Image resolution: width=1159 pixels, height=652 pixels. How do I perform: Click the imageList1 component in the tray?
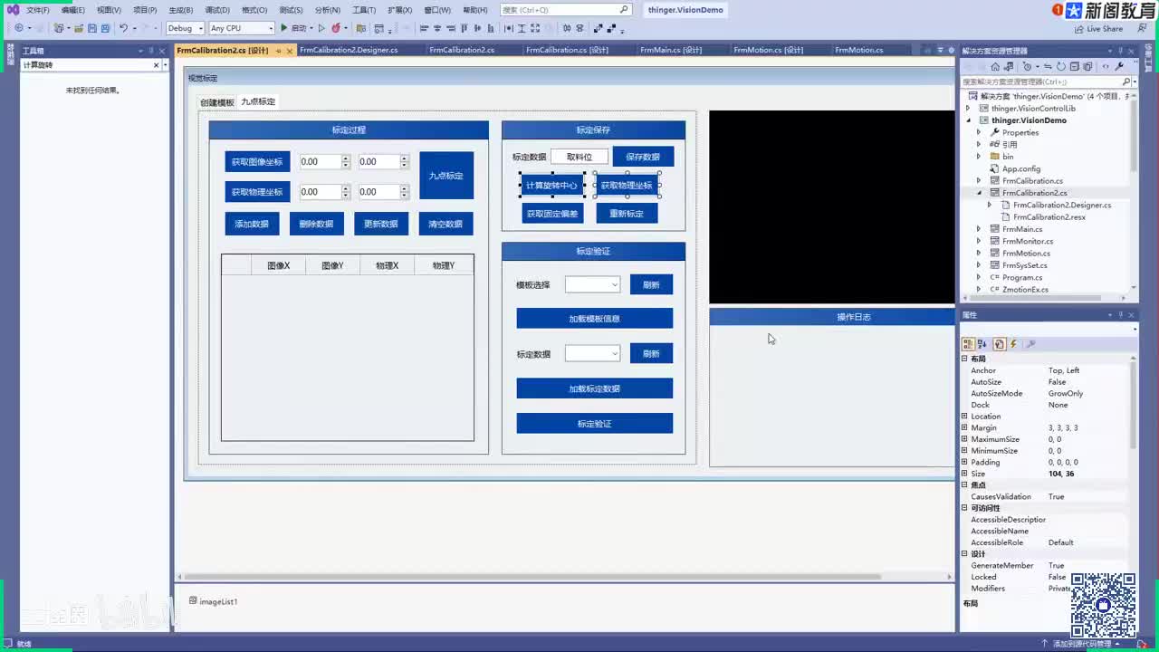click(x=214, y=601)
